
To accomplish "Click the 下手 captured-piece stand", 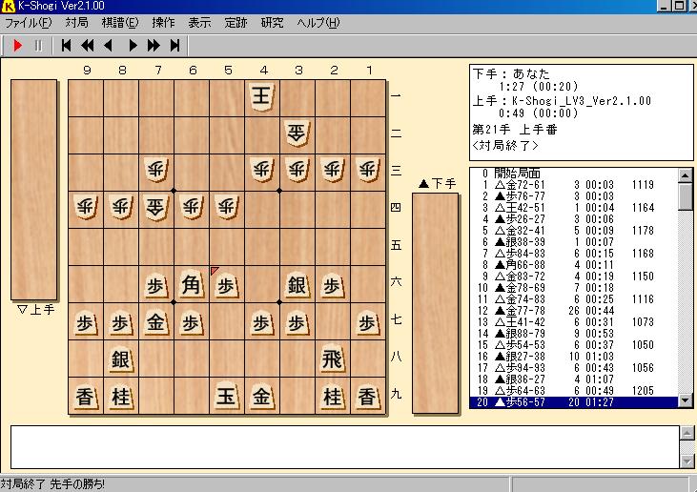I will click(x=435, y=303).
